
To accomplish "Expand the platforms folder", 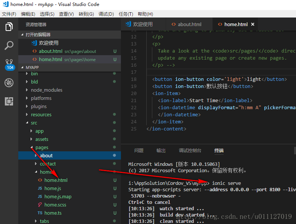I will (x=69, y=98).
